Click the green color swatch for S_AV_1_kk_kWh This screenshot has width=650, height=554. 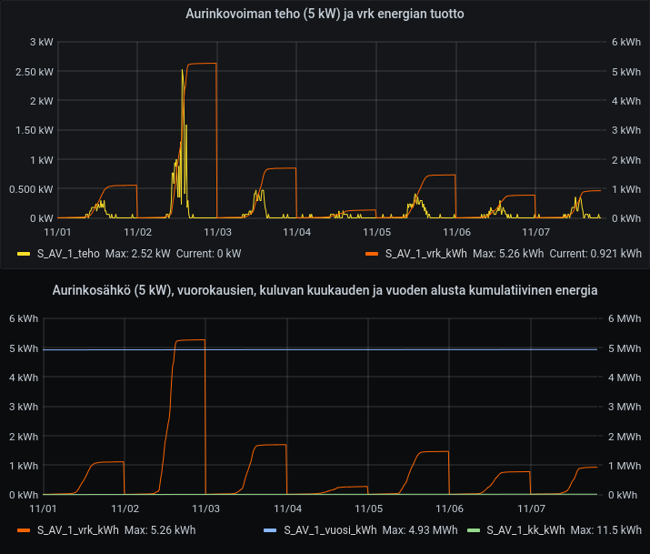(472, 529)
